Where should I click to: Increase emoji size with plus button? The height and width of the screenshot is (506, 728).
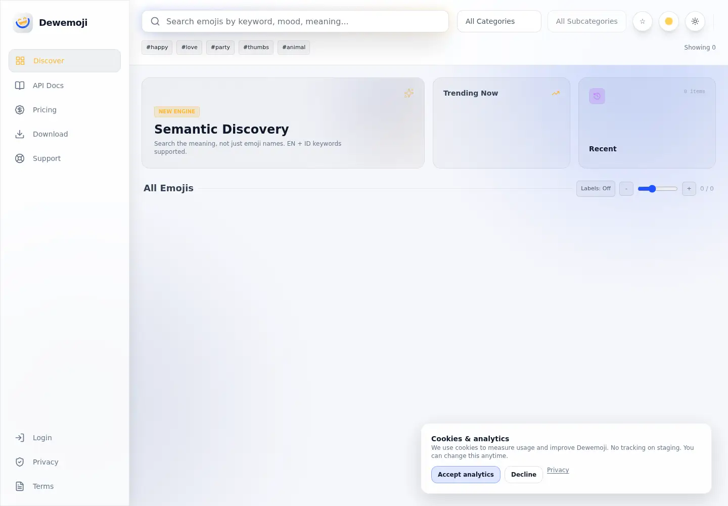click(x=689, y=189)
